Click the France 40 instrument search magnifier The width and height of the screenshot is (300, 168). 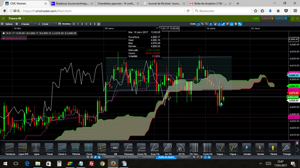23,18
